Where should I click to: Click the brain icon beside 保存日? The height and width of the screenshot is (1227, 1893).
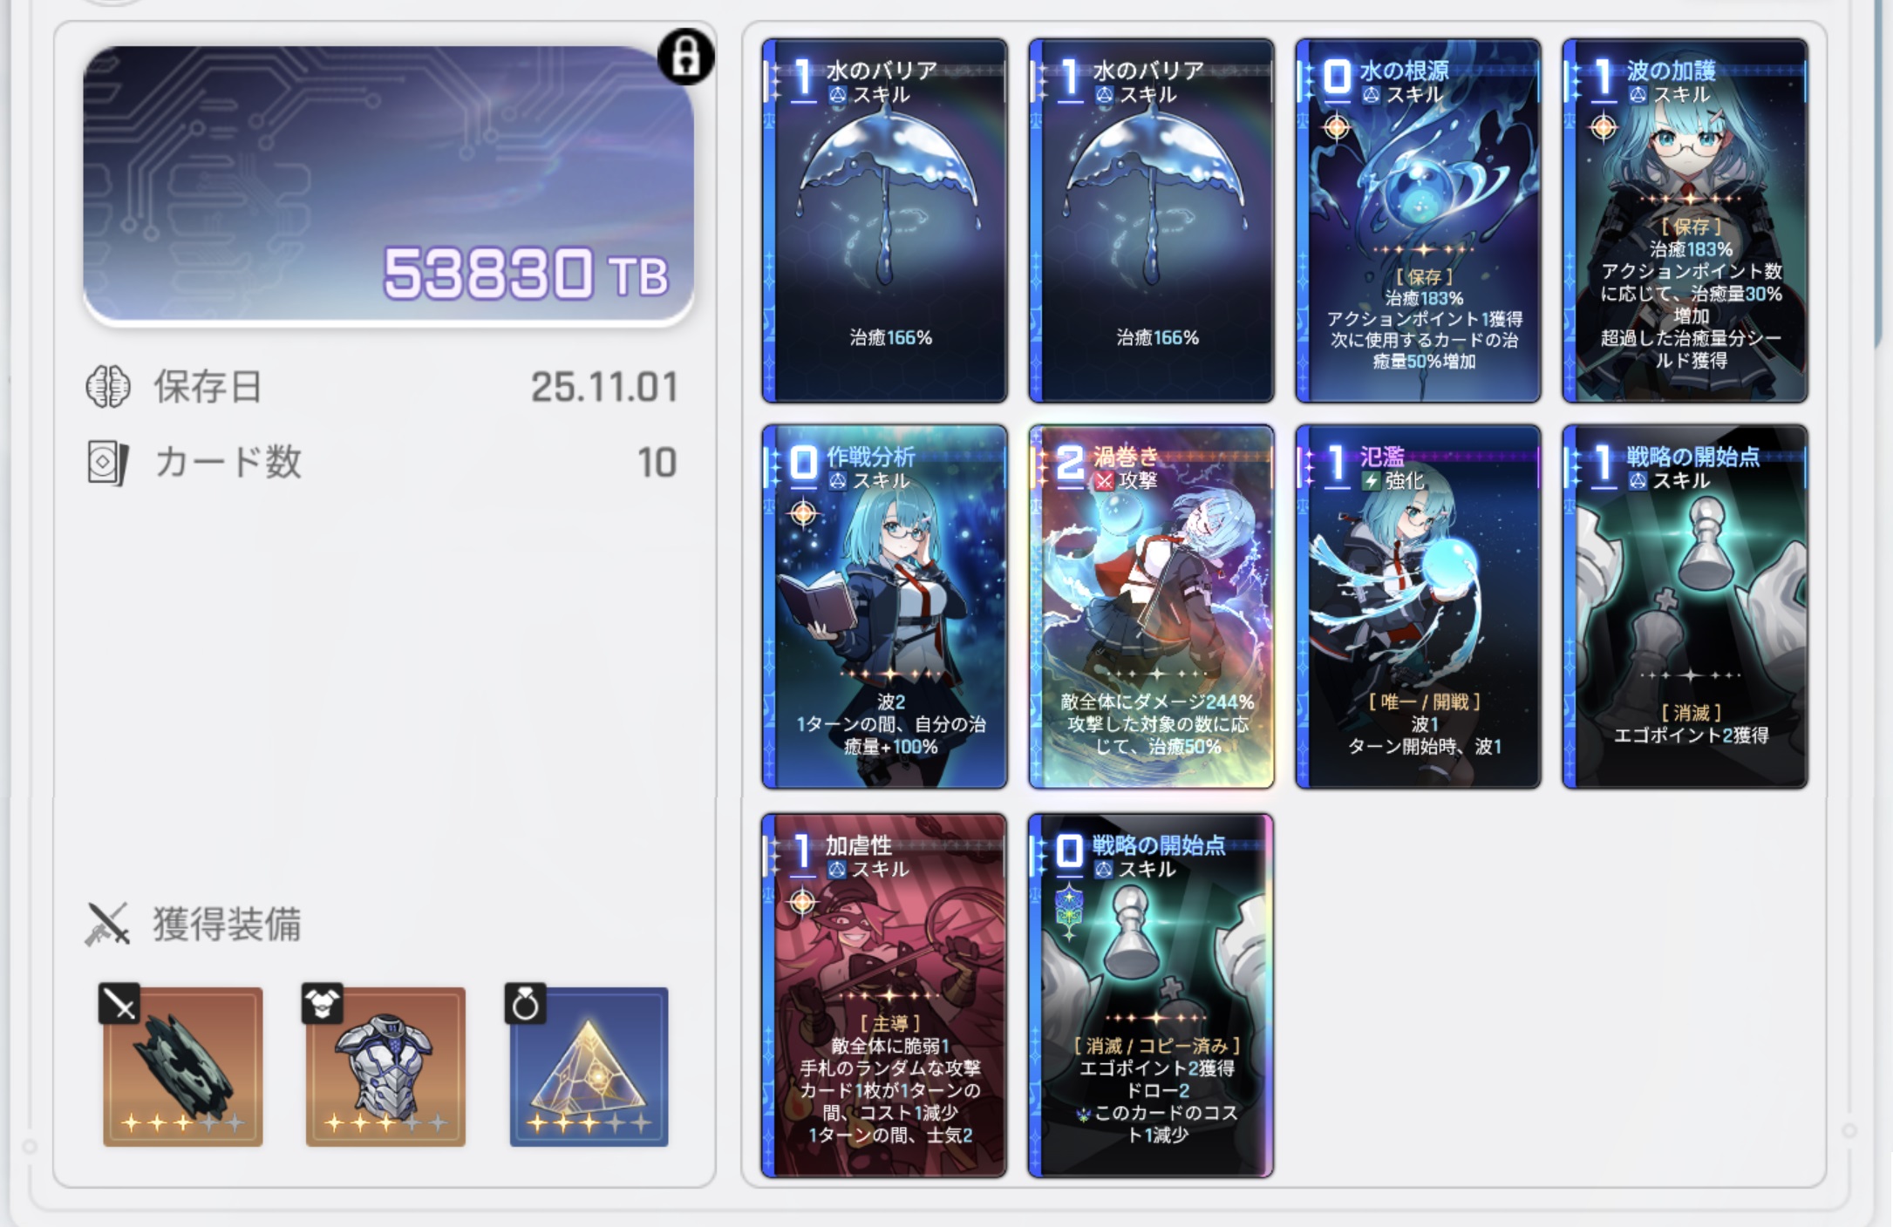108,386
